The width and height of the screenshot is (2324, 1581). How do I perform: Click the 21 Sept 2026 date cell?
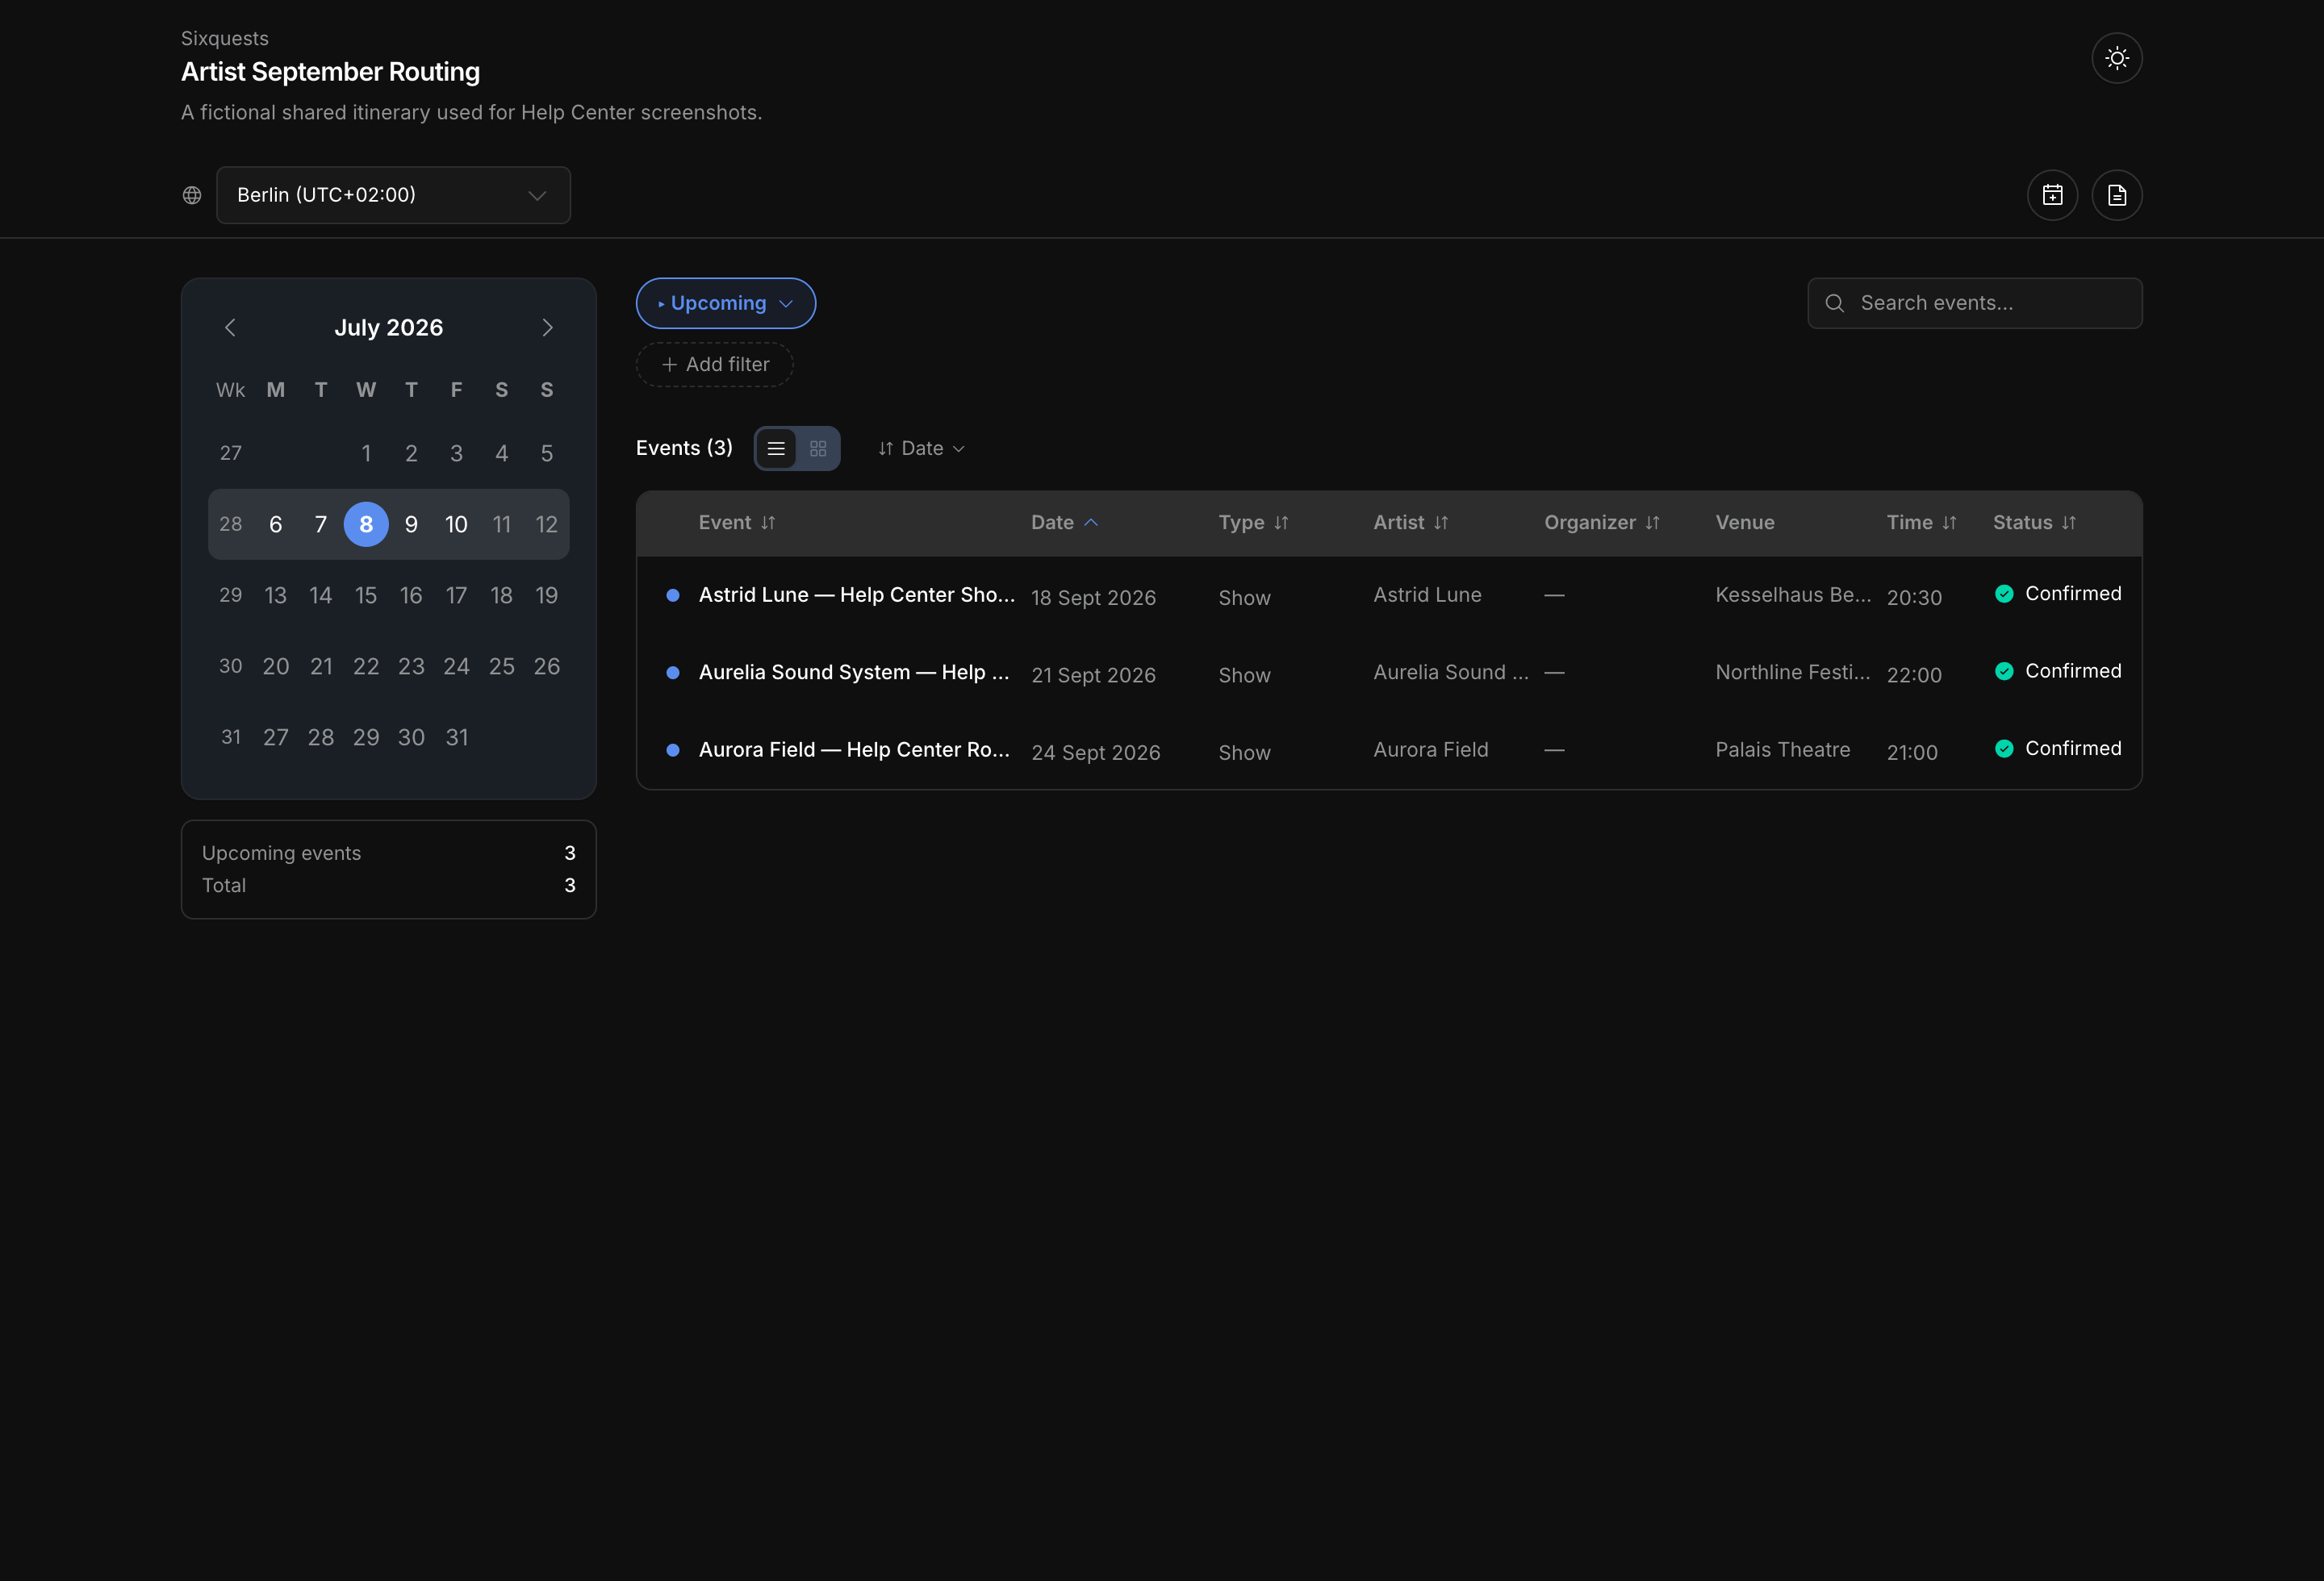pos(1093,676)
